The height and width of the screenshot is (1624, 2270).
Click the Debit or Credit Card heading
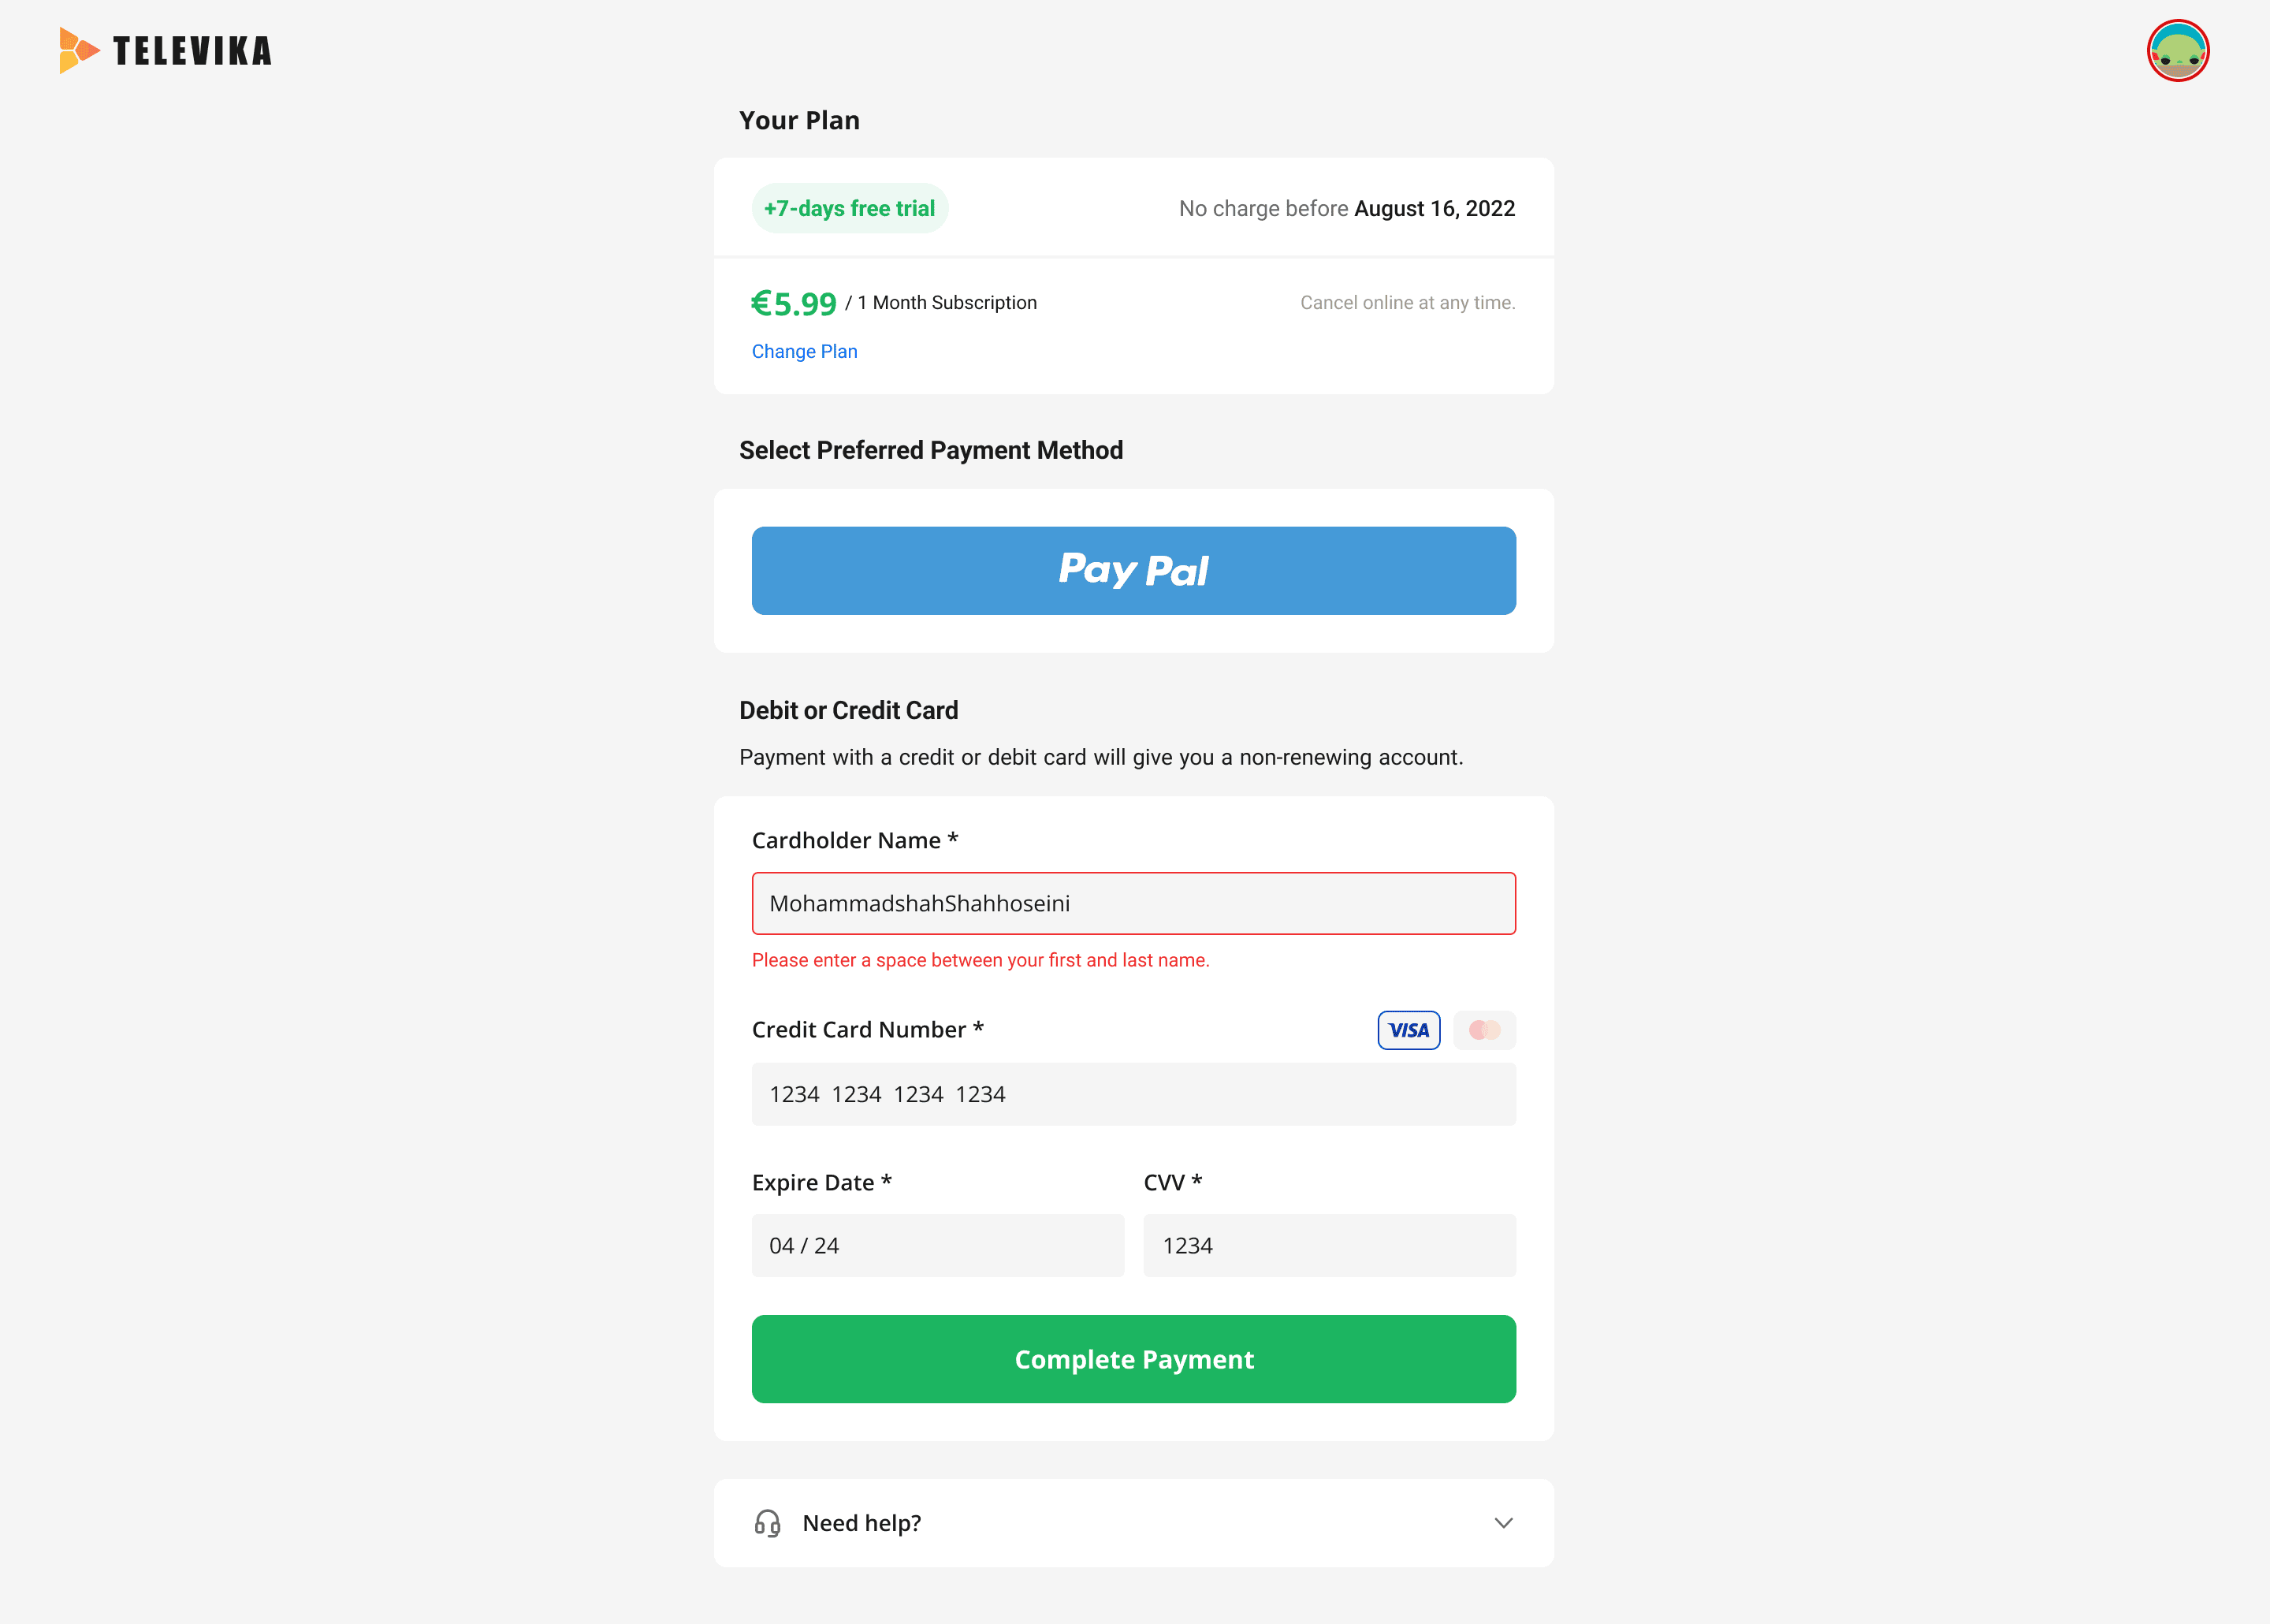click(849, 710)
